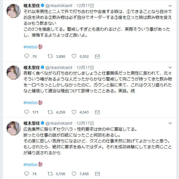Open the first tweet's @rikashiikiamf handle
The width and height of the screenshot is (179, 179).
coord(59,6)
